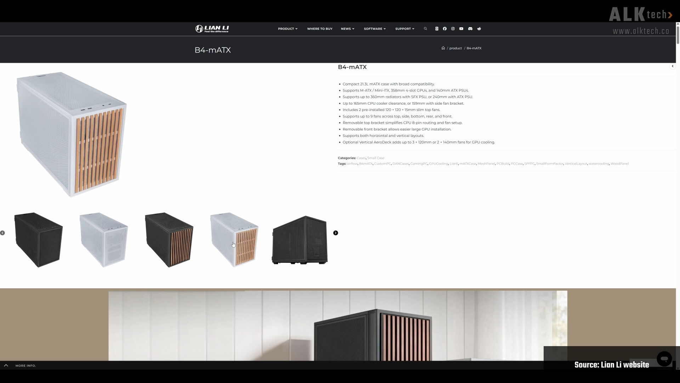The height and width of the screenshot is (383, 680).
Task: Open the Product dropdown menu
Action: point(288,29)
